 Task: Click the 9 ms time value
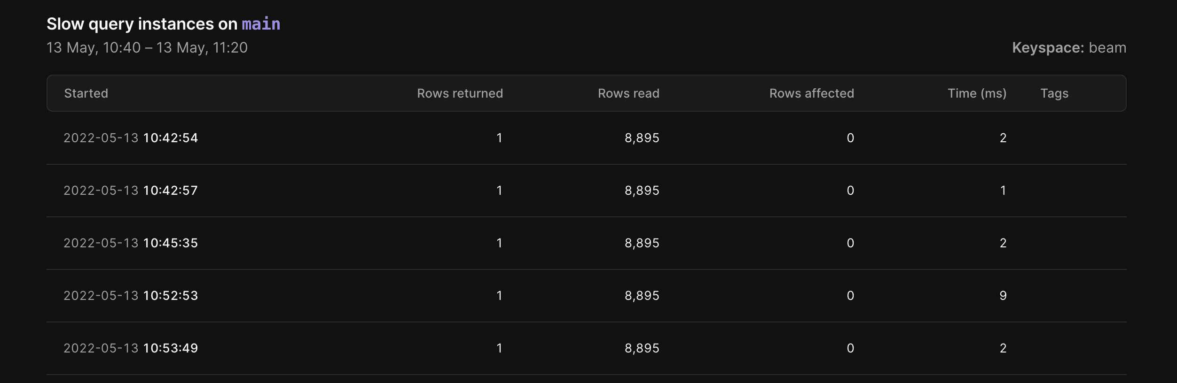pos(1003,296)
